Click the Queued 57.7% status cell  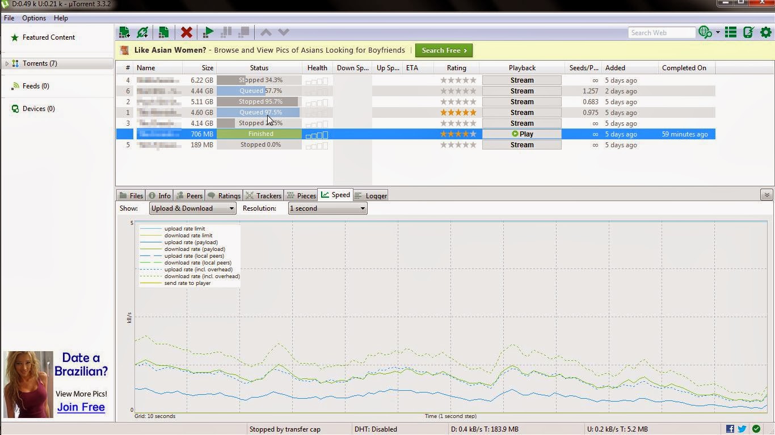259,91
